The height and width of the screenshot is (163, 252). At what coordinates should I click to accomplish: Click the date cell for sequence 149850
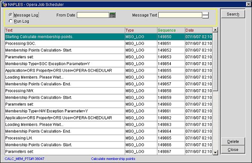tap(199, 37)
